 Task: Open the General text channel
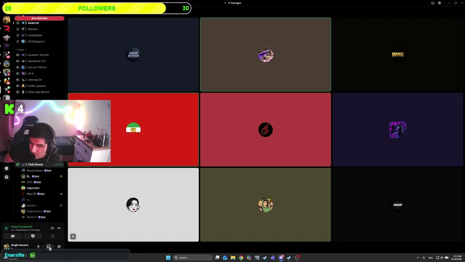[x=39, y=23]
